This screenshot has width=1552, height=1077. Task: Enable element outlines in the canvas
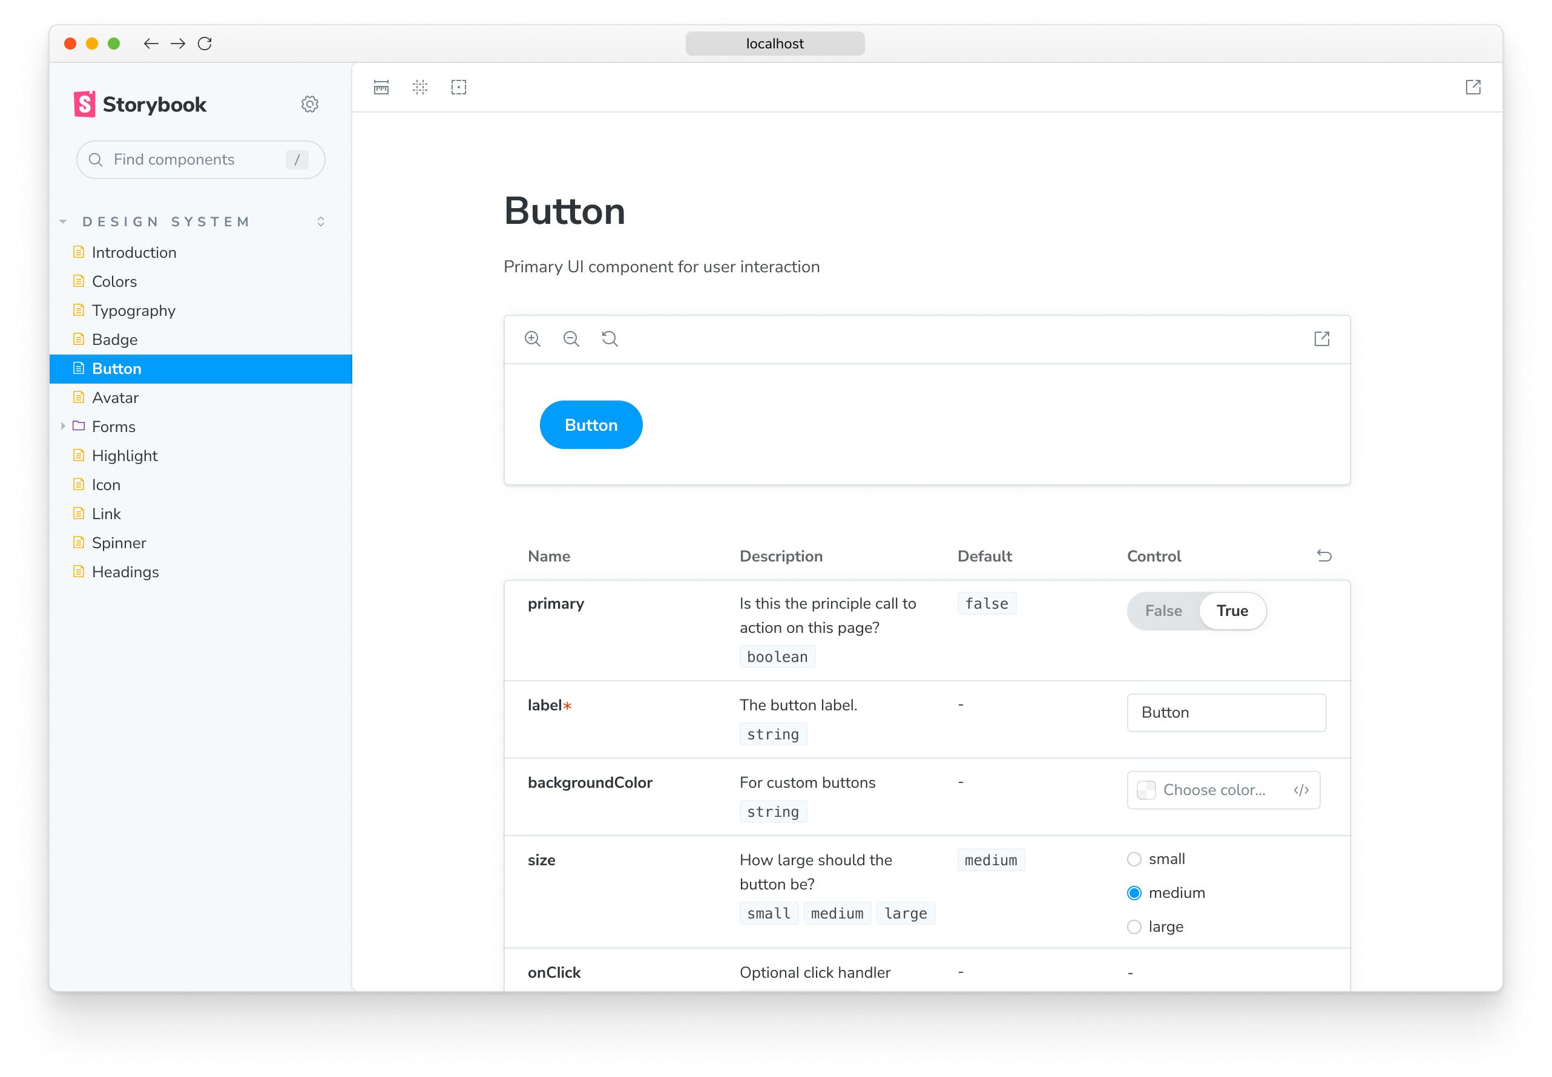pyautogui.click(x=458, y=87)
